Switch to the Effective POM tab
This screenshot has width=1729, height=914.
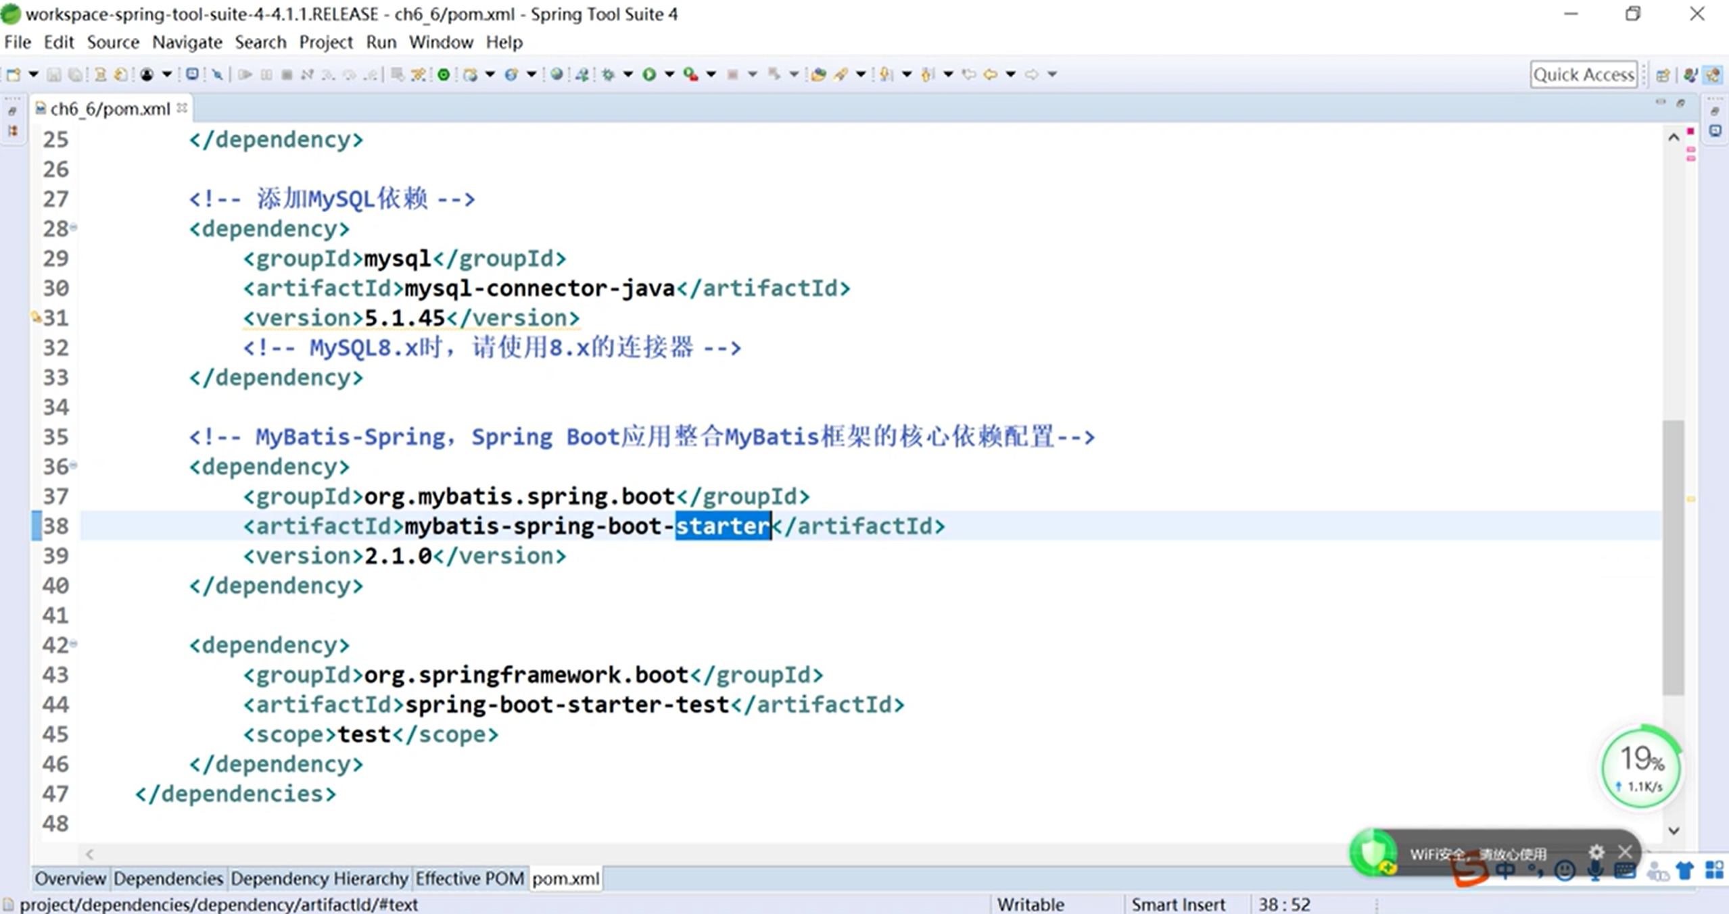click(x=469, y=878)
